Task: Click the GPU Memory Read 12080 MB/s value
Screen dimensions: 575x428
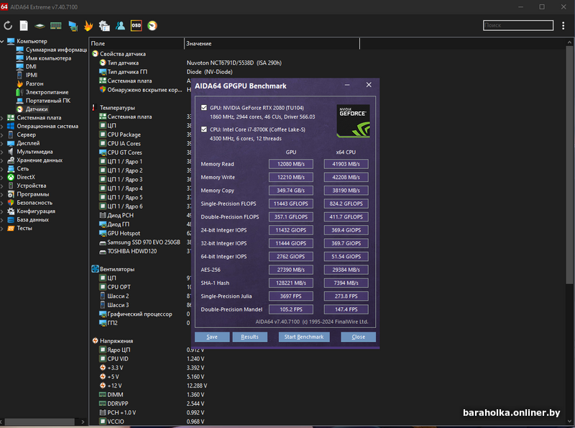Action: point(291,164)
